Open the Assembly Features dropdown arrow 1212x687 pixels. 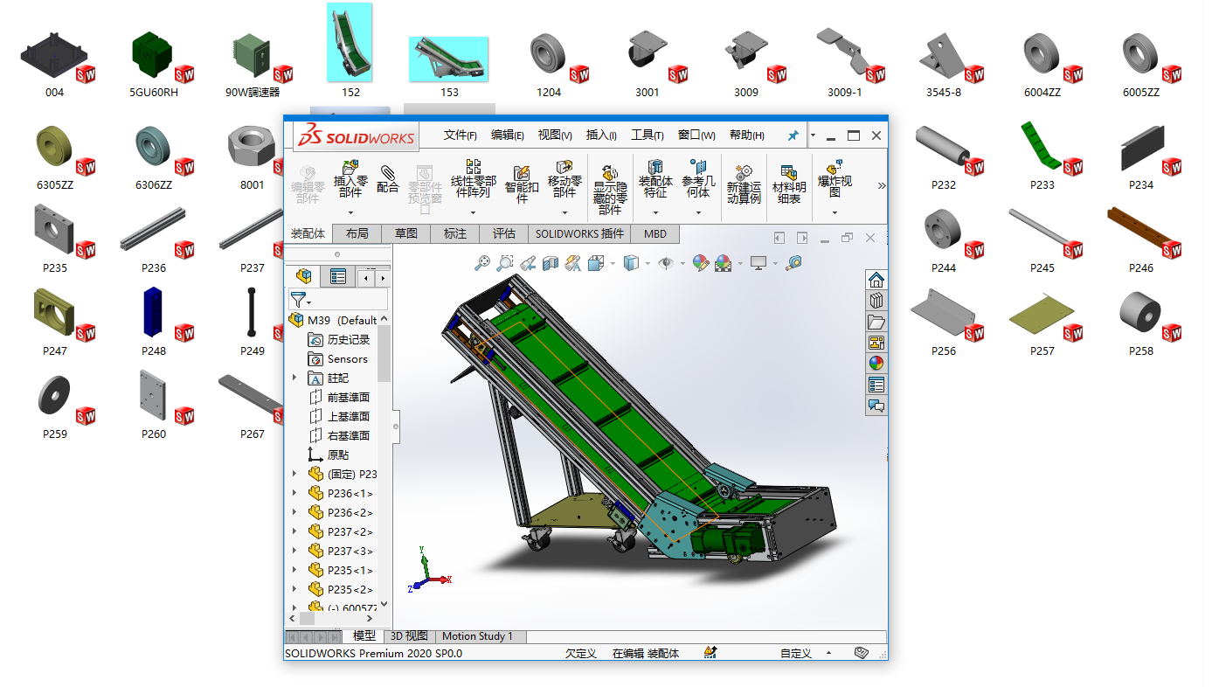click(x=655, y=212)
